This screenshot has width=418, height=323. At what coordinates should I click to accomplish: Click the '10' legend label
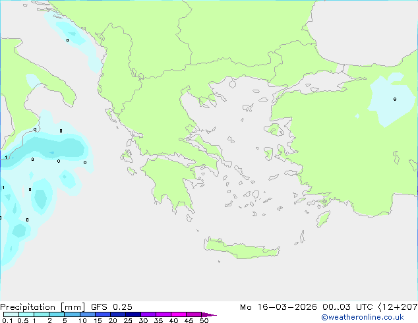pos(82,320)
